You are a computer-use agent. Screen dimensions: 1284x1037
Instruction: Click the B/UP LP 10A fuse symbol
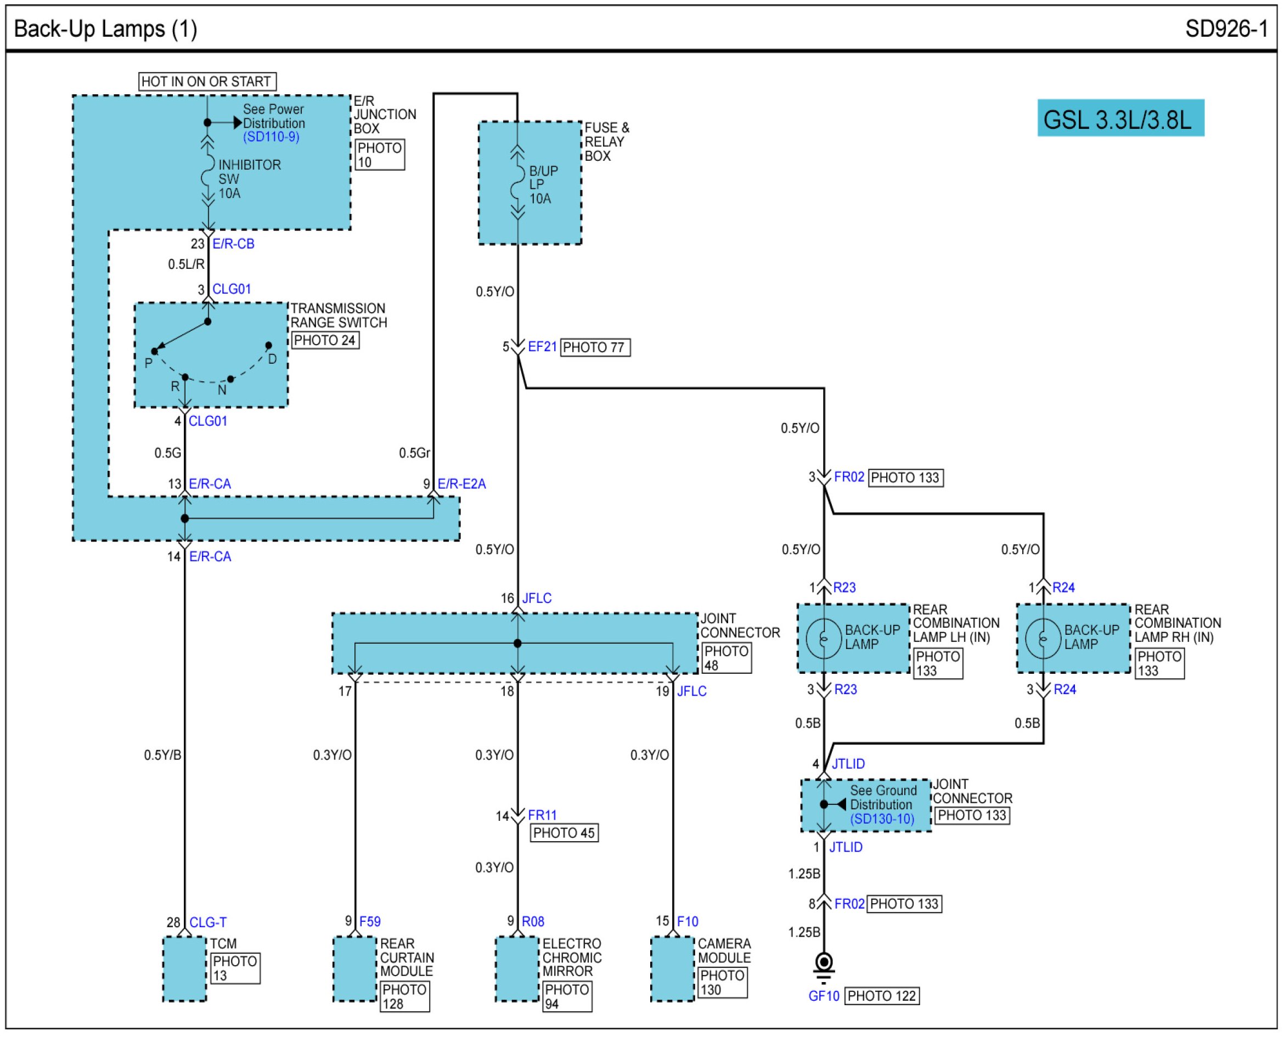pyautogui.click(x=517, y=184)
